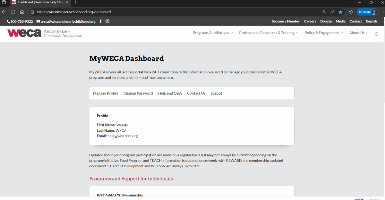
Task: Open the Favorites list icon
Action: (351, 12)
